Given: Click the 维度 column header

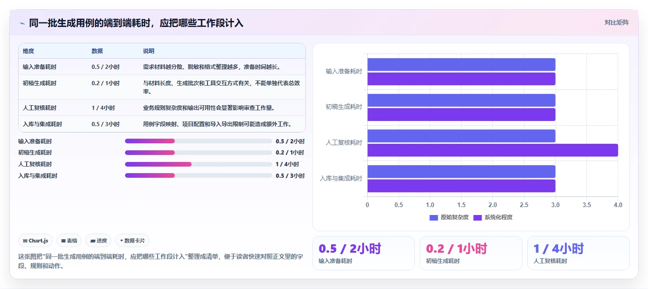Looking at the screenshot, I should (x=28, y=51).
